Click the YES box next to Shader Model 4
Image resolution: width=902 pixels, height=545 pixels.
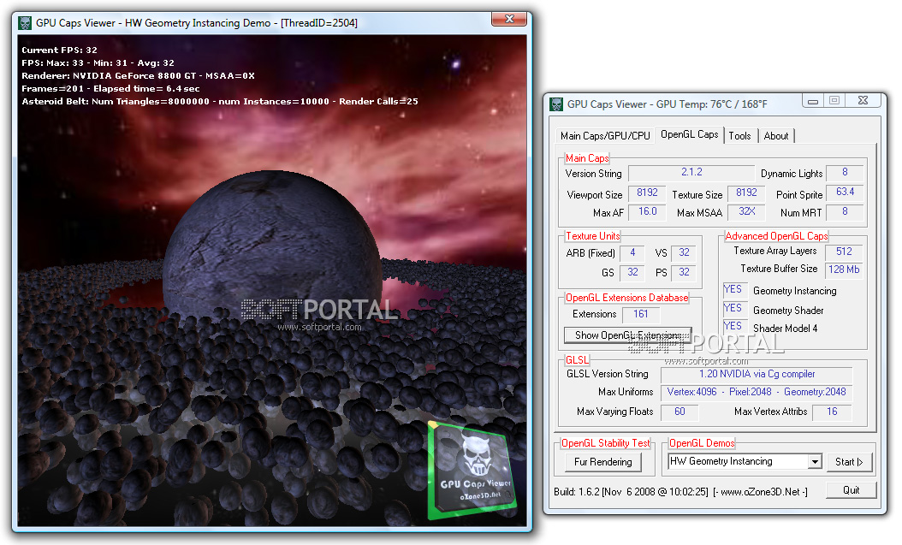click(734, 327)
